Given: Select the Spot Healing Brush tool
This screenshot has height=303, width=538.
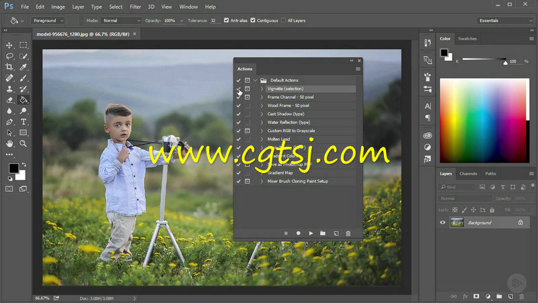Looking at the screenshot, I should point(9,78).
